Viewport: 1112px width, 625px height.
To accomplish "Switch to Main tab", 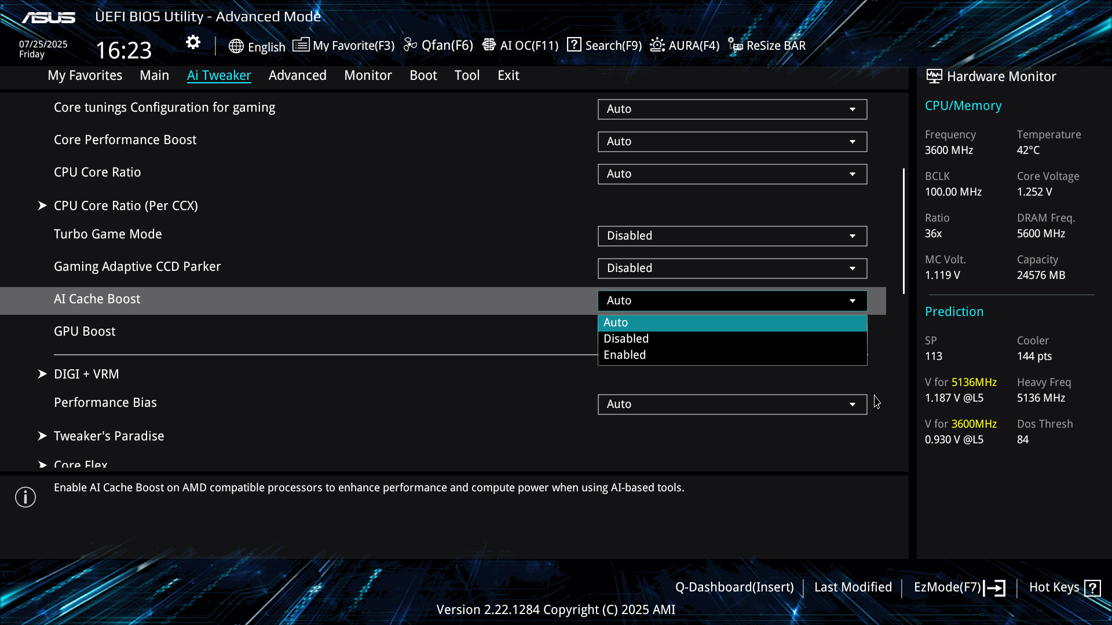I will [x=154, y=75].
